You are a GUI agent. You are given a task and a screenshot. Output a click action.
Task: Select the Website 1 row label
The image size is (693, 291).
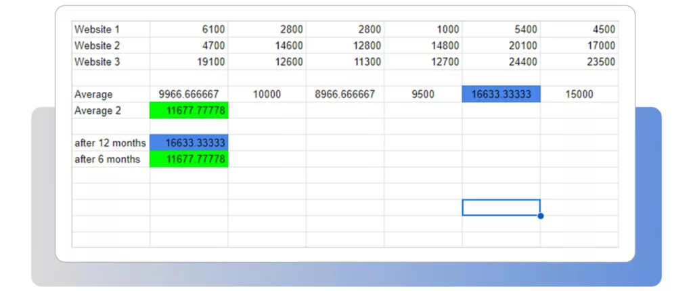tap(110, 30)
